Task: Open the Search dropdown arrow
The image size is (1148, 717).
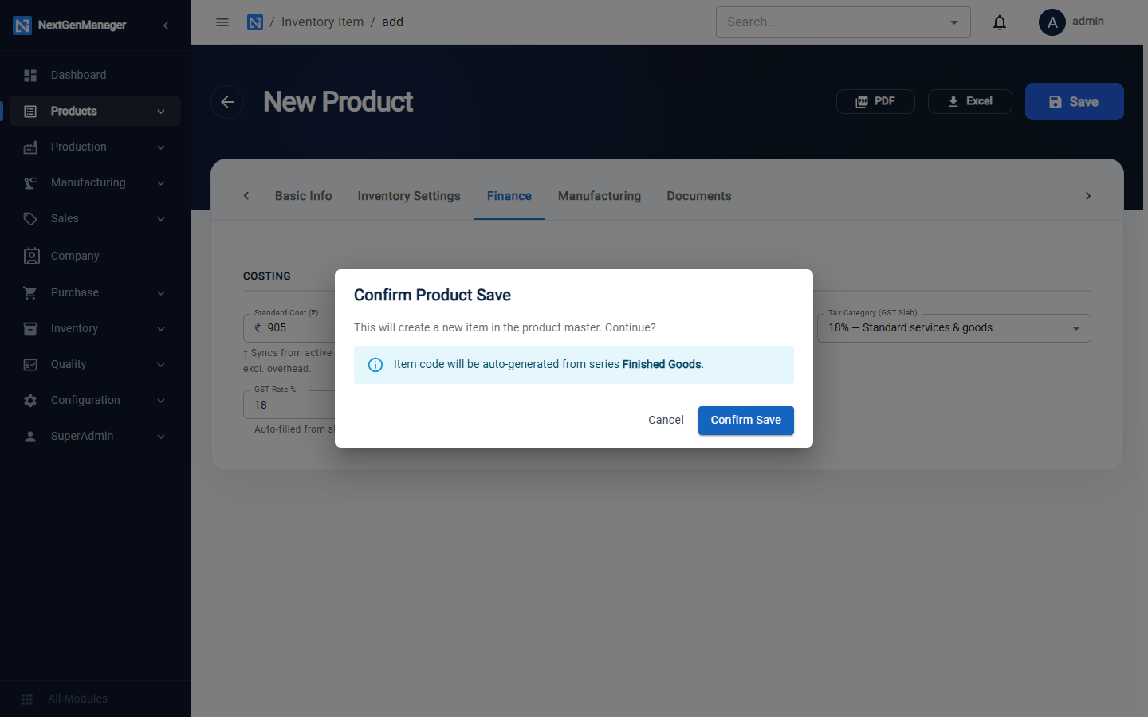Action: tap(954, 22)
